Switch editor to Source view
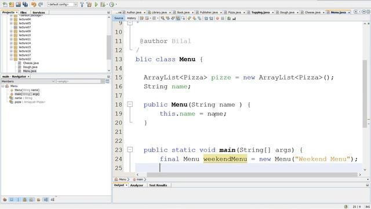The width and height of the screenshot is (371, 209). point(118,18)
